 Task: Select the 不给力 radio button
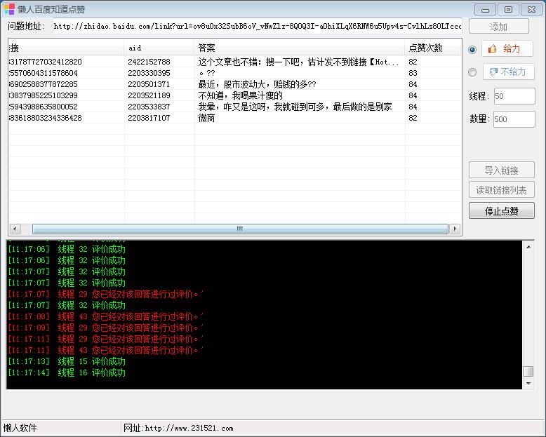coord(472,72)
